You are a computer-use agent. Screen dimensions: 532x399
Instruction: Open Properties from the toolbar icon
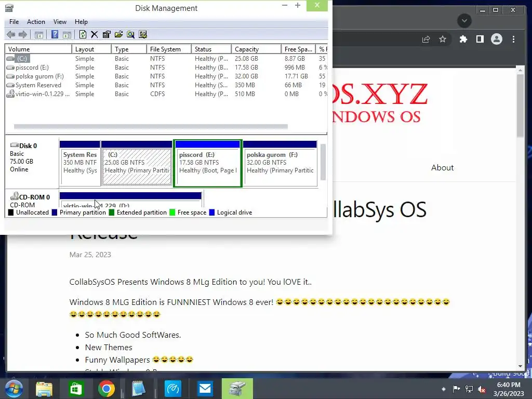tap(107, 34)
